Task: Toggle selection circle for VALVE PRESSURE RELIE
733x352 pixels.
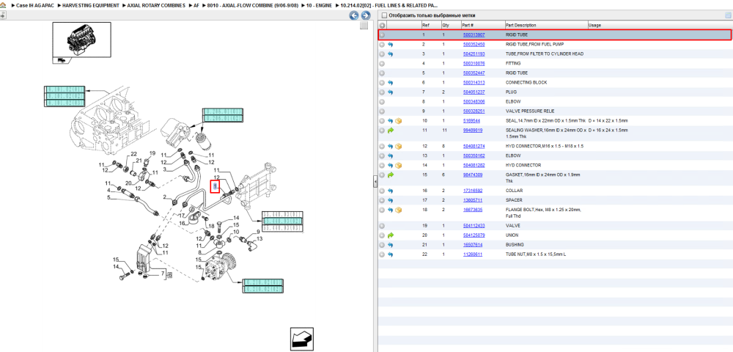Action: coord(382,111)
